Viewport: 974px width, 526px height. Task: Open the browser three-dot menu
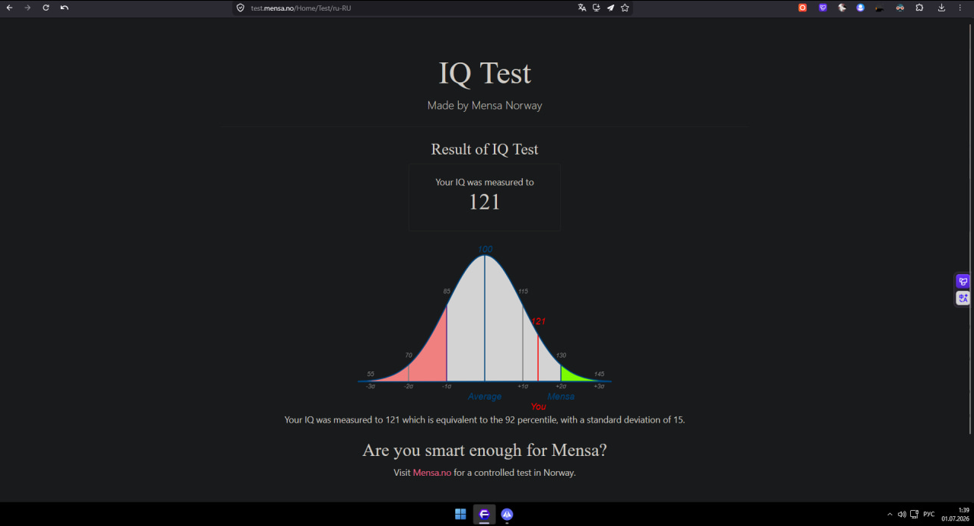point(960,8)
